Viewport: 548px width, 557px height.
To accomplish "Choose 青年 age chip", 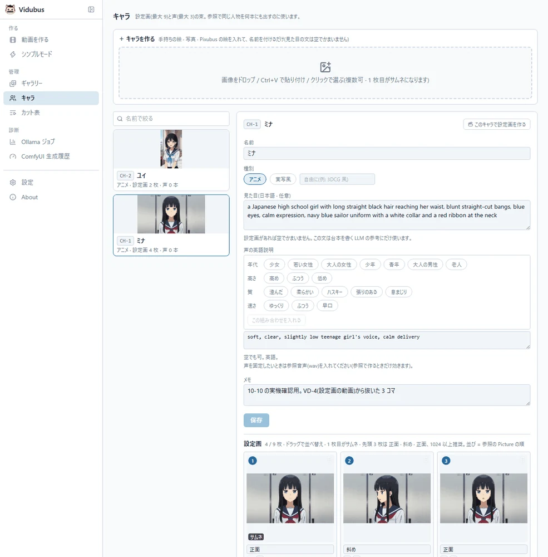I will 394,265.
